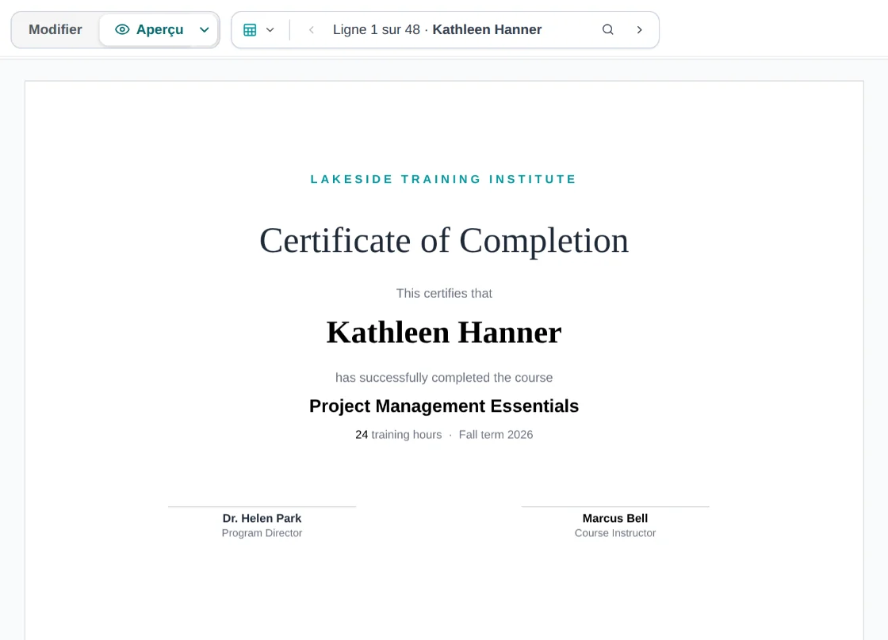This screenshot has height=640, width=888.
Task: Click '24 training hours' text
Action: click(x=399, y=435)
